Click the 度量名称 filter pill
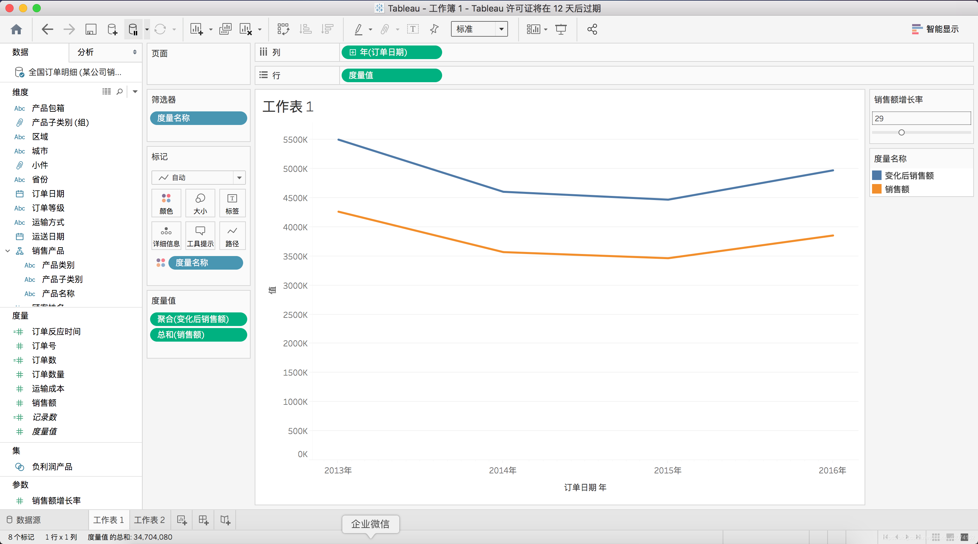 tap(198, 118)
